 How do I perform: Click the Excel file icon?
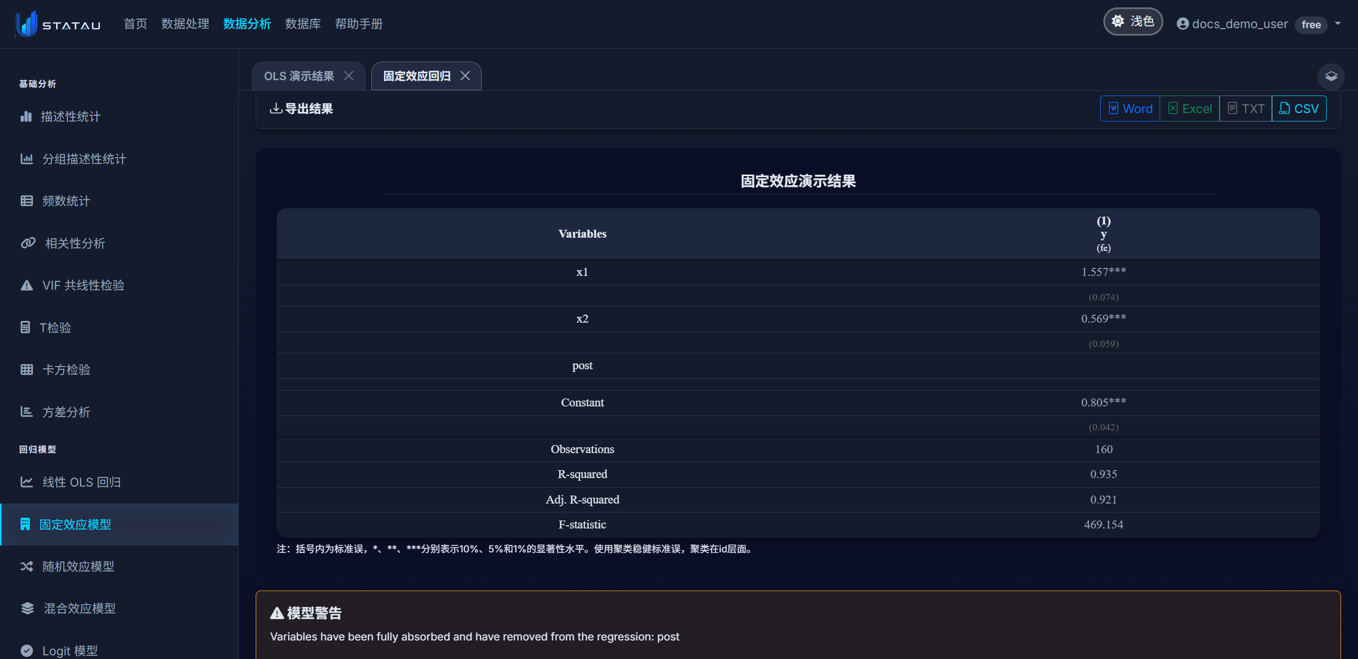coord(1173,108)
